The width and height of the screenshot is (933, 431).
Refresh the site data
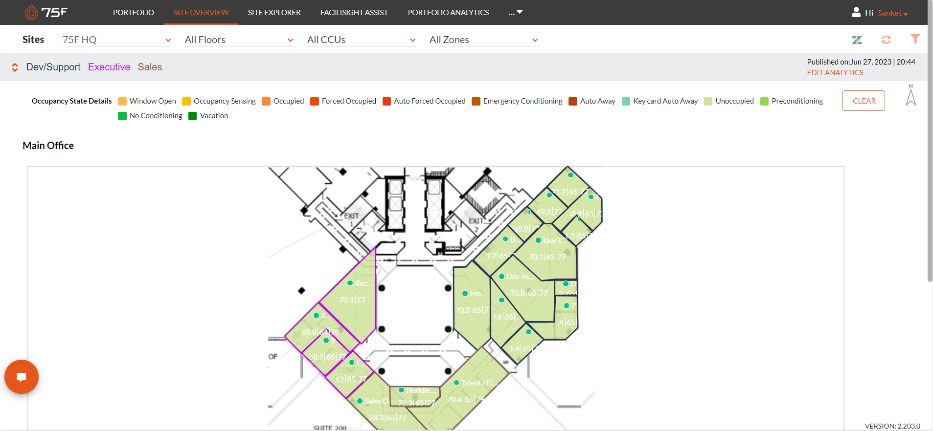click(x=886, y=40)
